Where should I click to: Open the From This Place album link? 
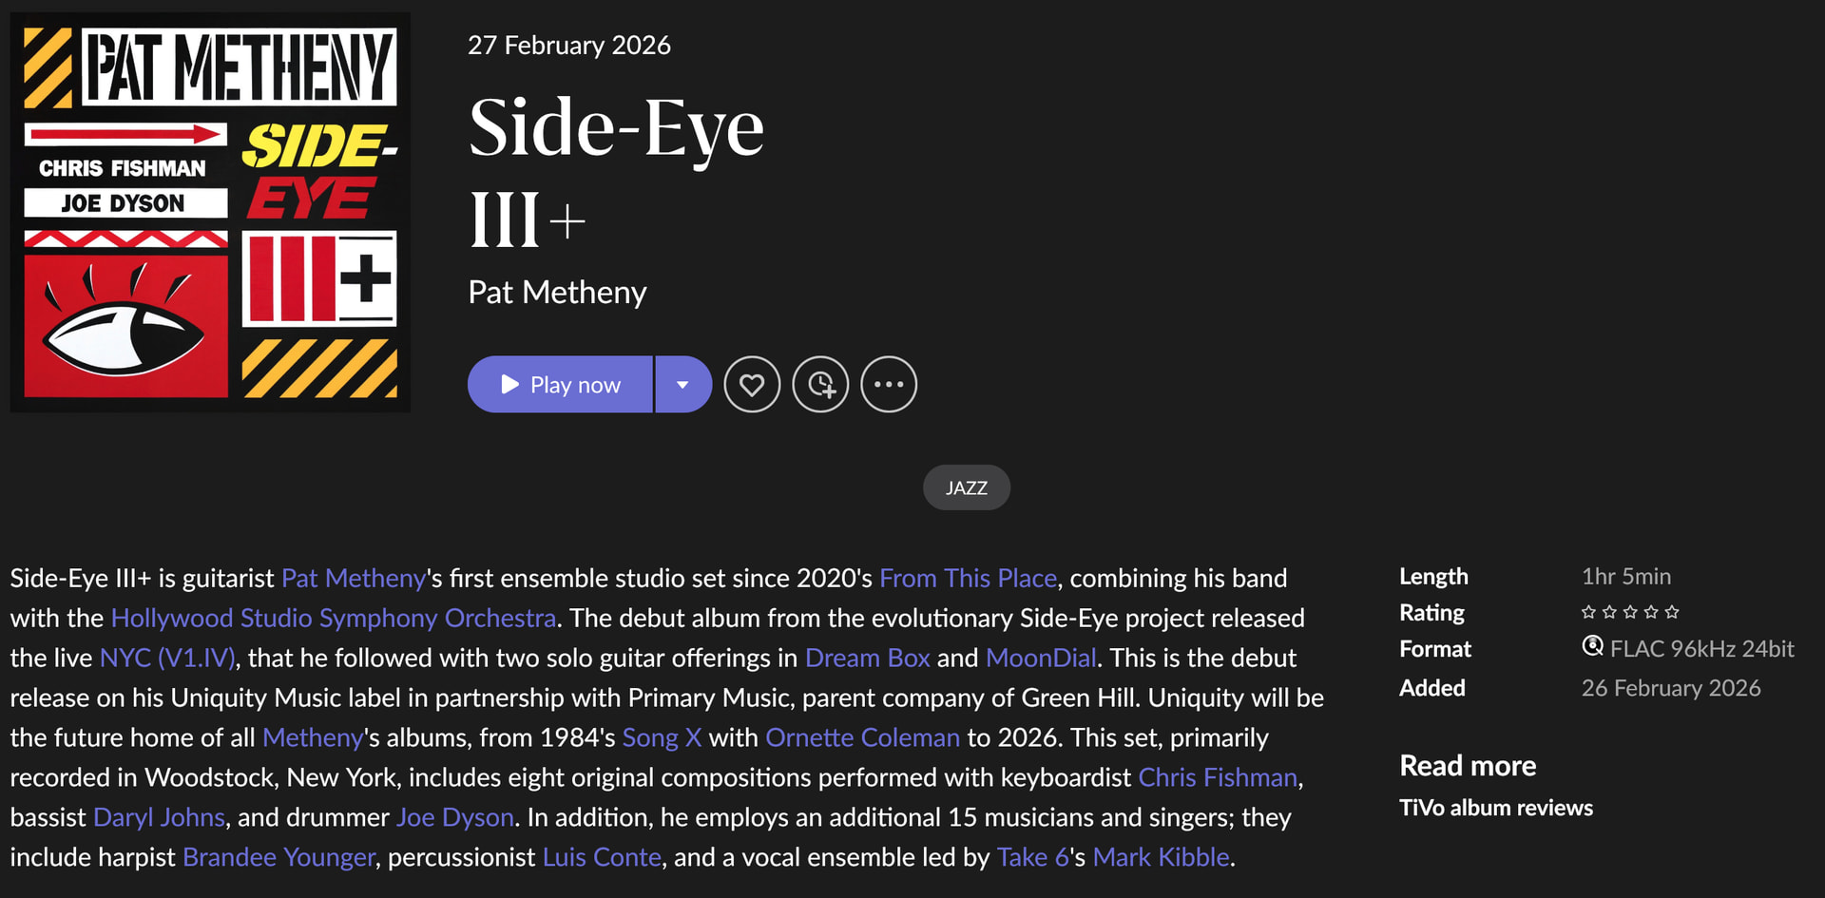968,578
